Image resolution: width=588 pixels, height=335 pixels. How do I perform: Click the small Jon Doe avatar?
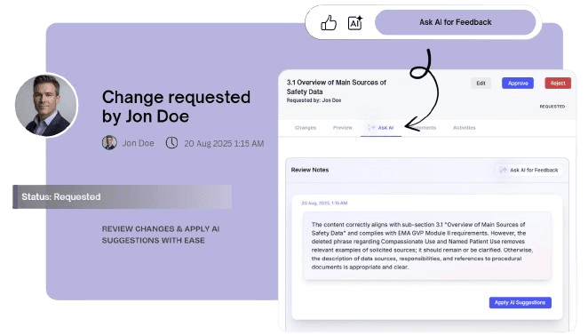point(109,143)
